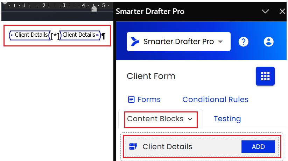The image size is (288, 161).
Task: Open the task pane options chevron
Action: click(265, 12)
